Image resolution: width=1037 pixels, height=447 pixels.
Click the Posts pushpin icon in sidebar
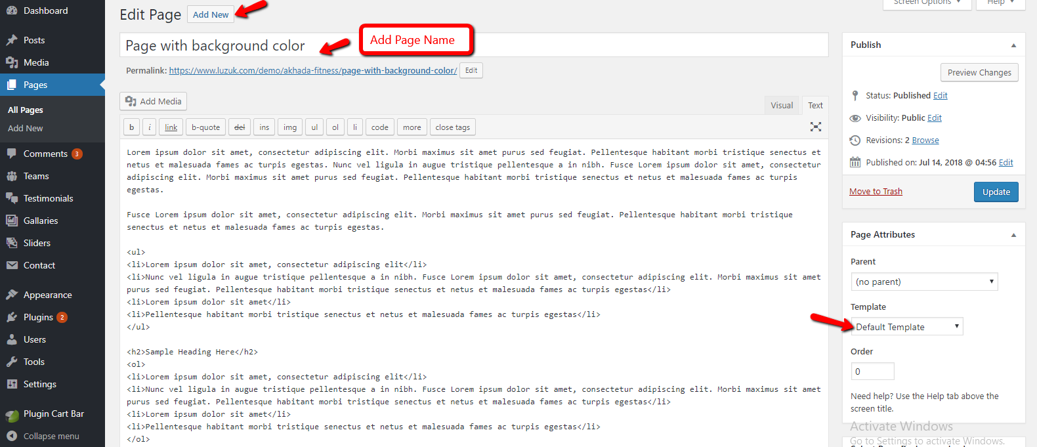coord(12,40)
